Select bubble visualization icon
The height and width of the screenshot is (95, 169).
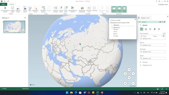point(150,29)
